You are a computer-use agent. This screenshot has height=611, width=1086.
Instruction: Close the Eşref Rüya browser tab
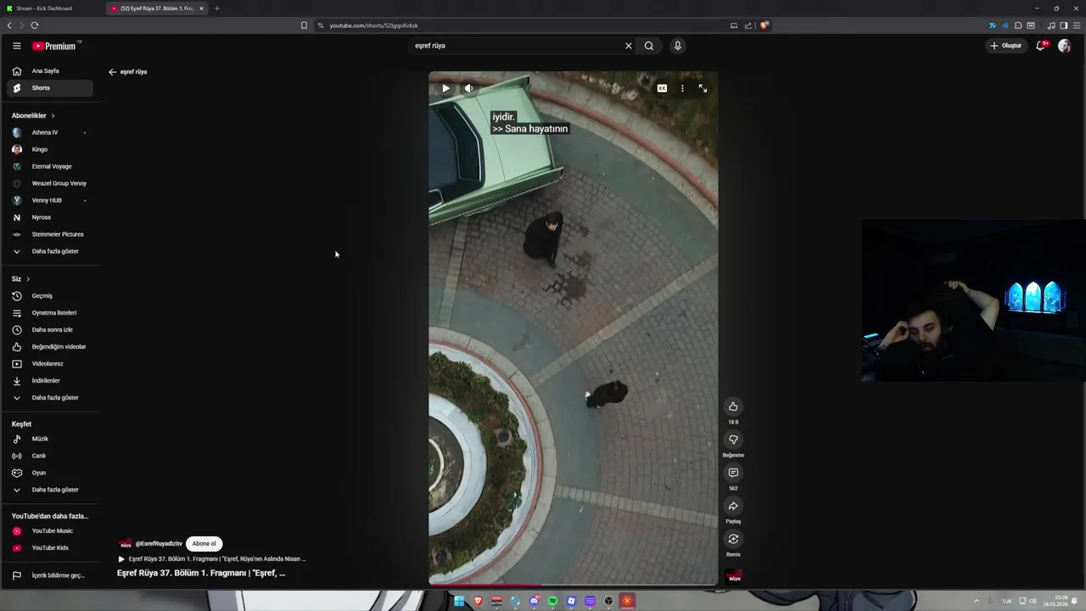point(201,8)
